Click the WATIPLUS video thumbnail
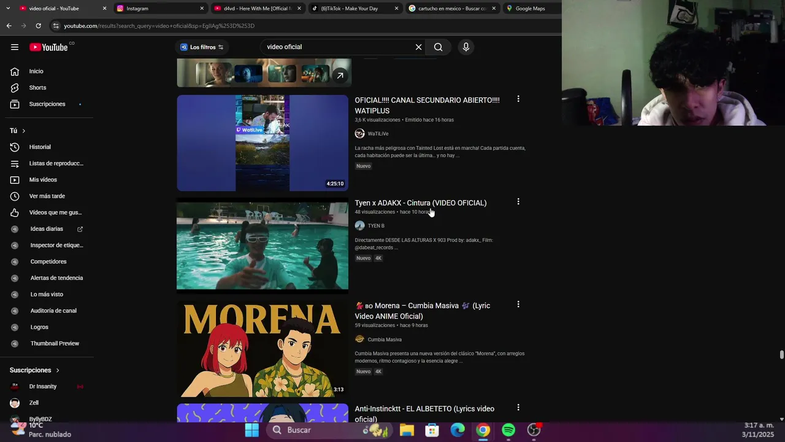The height and width of the screenshot is (442, 785). [x=262, y=143]
